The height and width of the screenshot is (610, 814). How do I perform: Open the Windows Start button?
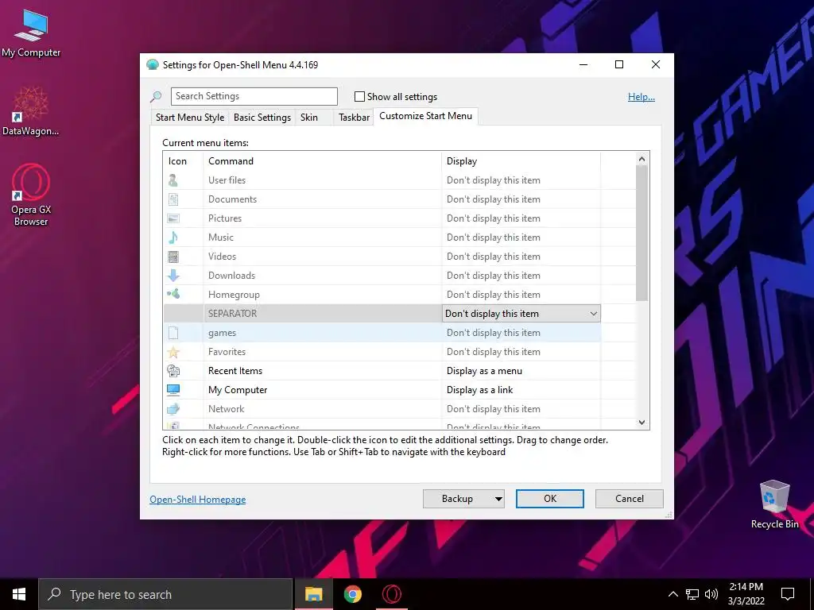click(x=19, y=594)
